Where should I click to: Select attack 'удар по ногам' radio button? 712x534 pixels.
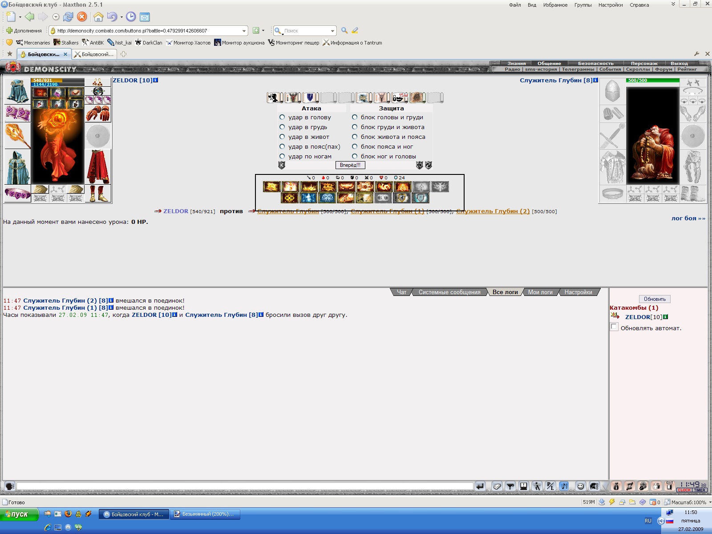click(282, 156)
